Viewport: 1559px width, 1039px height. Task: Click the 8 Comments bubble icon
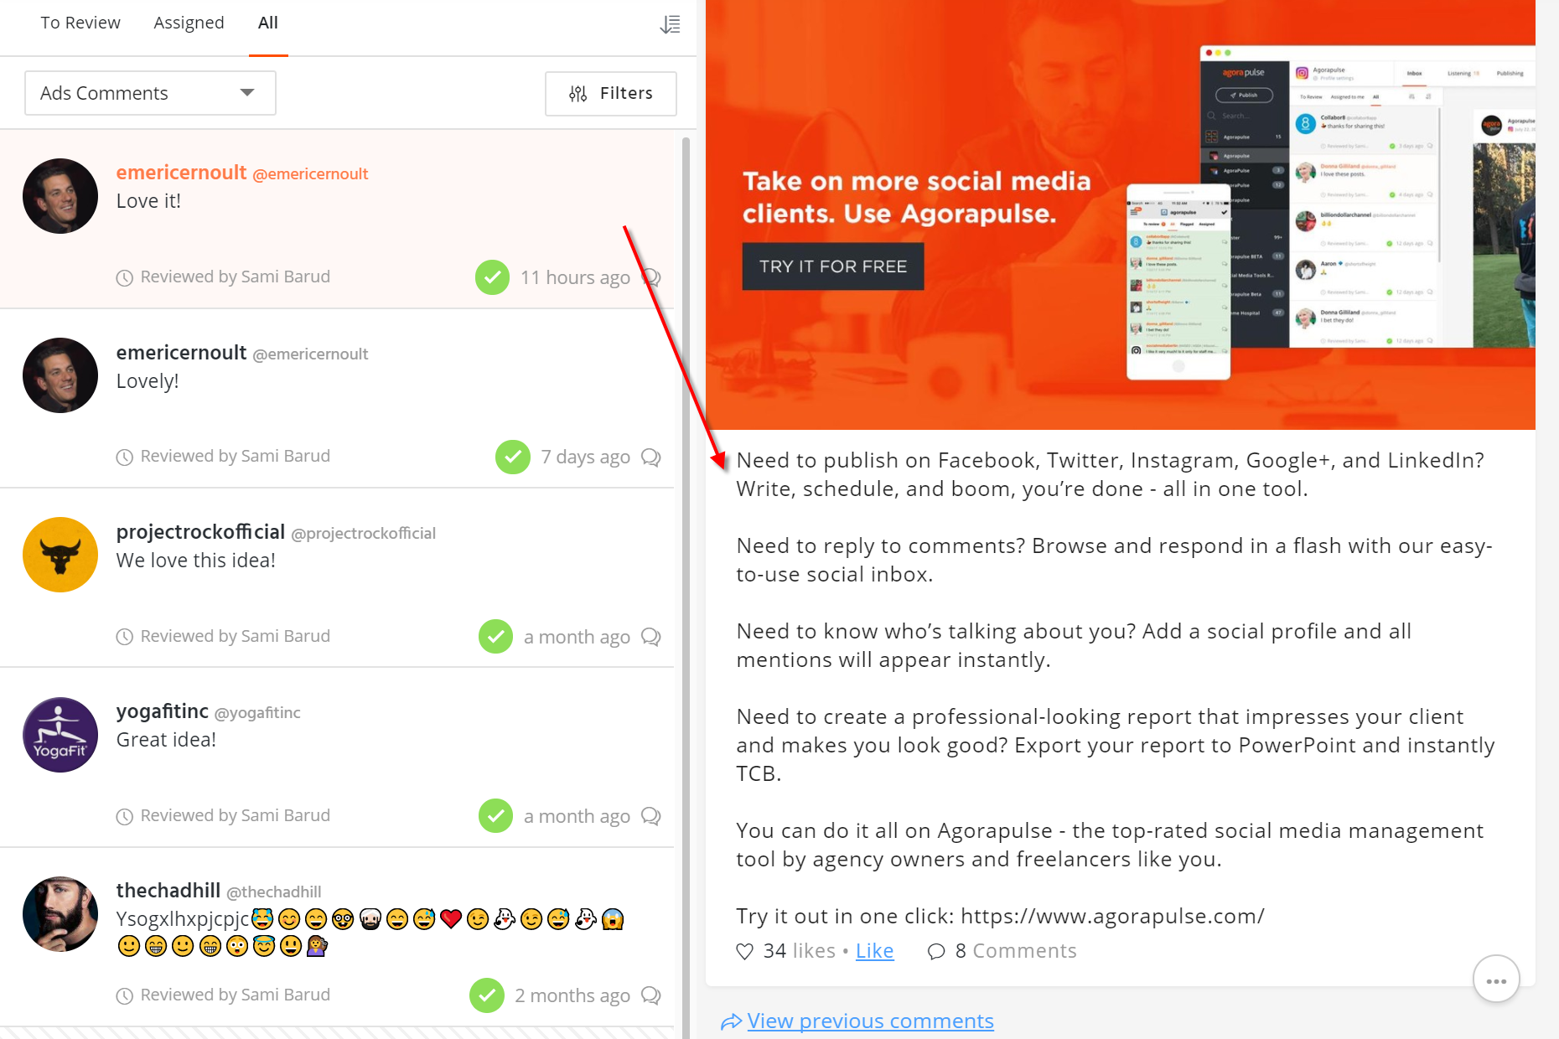936,952
